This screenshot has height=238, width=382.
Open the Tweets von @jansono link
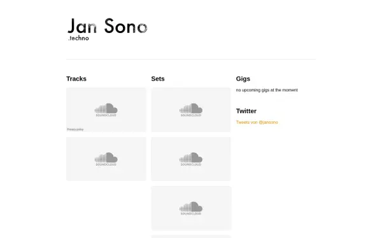pos(257,122)
